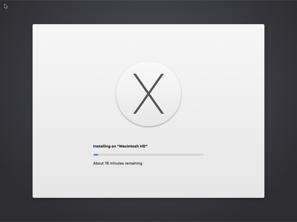Select the "About 16 minutes remaining" label

coord(117,163)
